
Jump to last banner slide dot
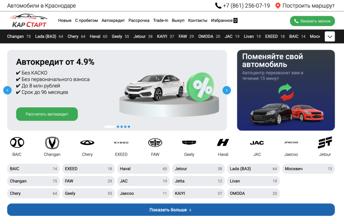tap(129, 127)
